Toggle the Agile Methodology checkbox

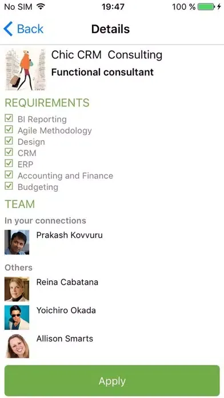pyautogui.click(x=9, y=129)
